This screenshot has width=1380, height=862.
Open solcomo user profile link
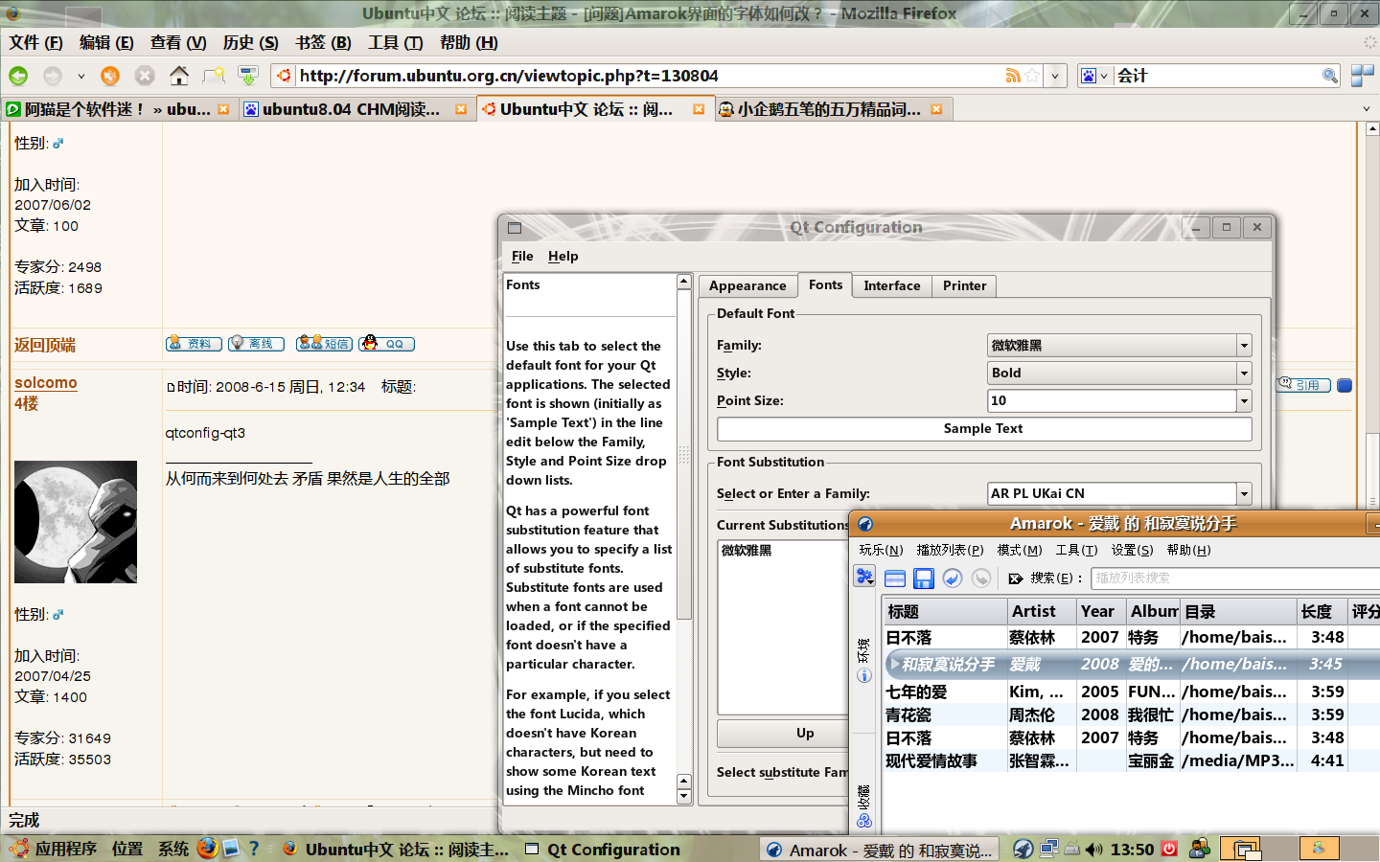pos(46,382)
